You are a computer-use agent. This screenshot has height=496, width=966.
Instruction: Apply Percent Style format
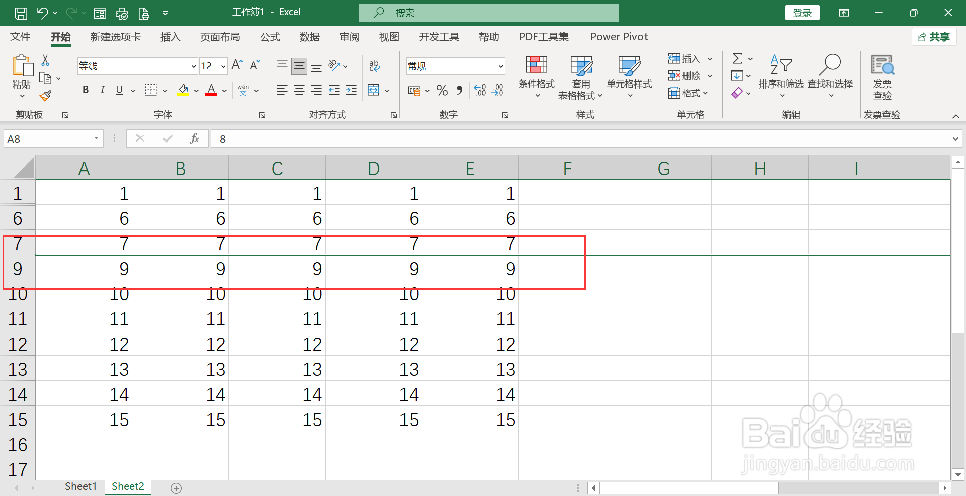tap(442, 90)
